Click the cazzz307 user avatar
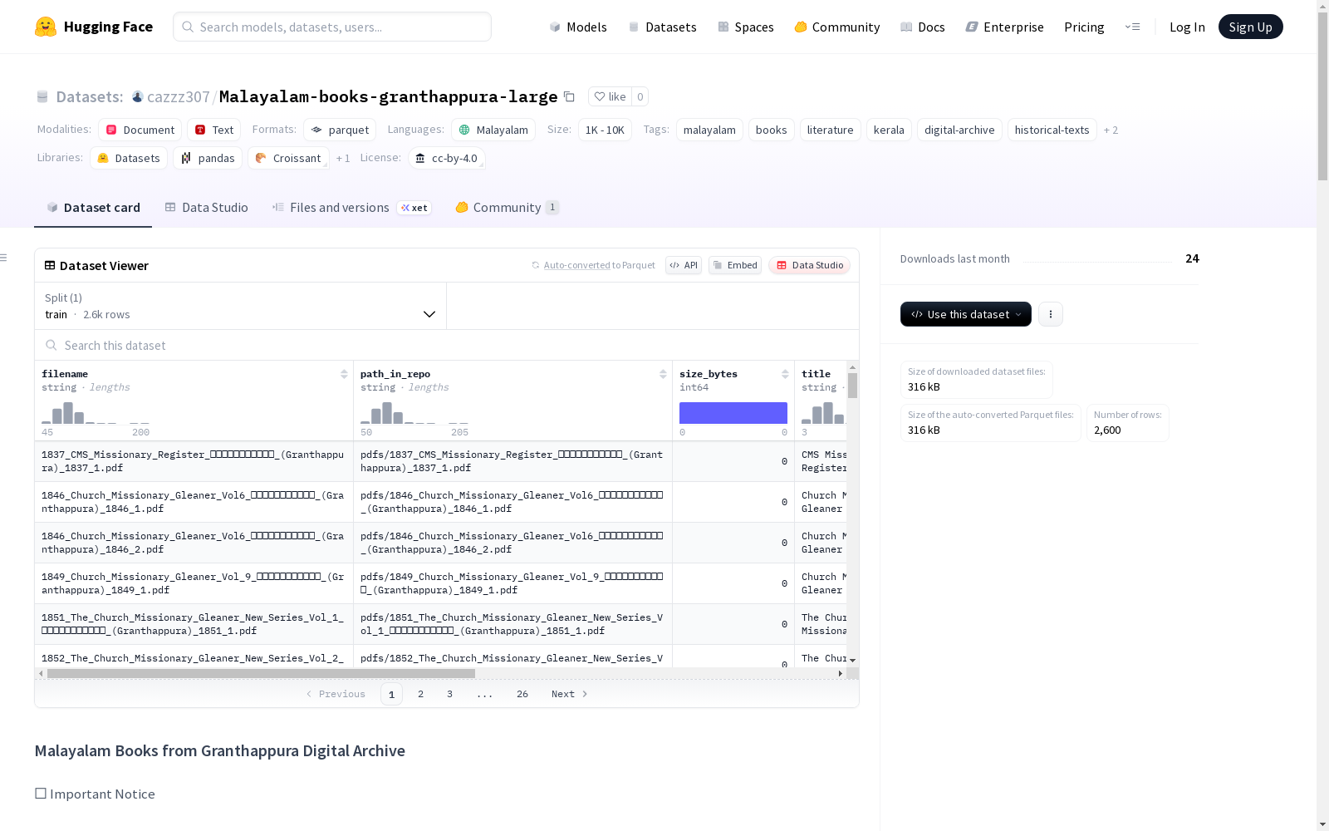The width and height of the screenshot is (1329, 831). click(x=138, y=96)
